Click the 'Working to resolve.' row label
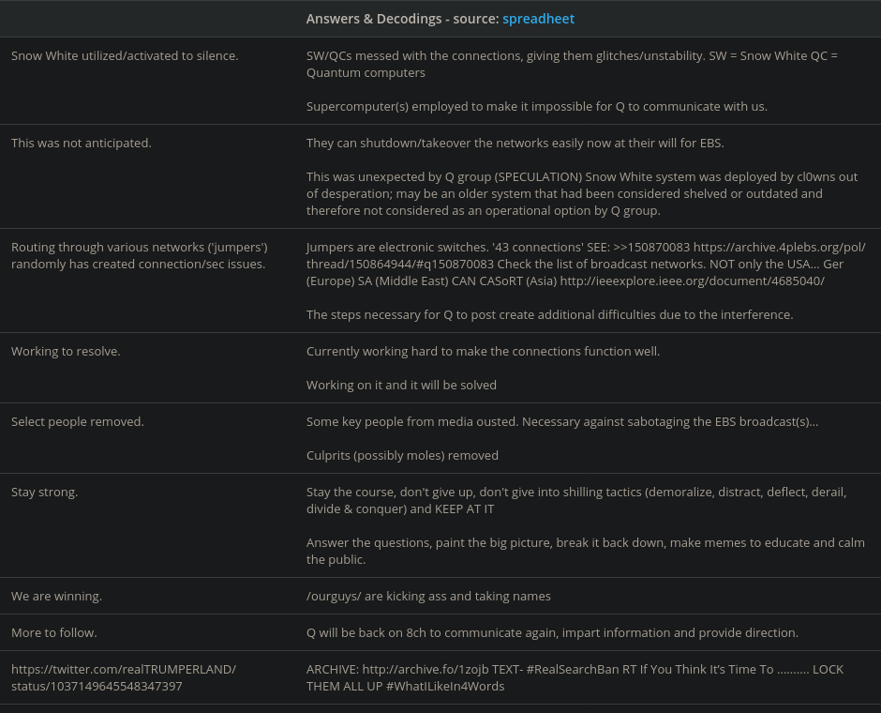881x713 pixels. [x=66, y=351]
